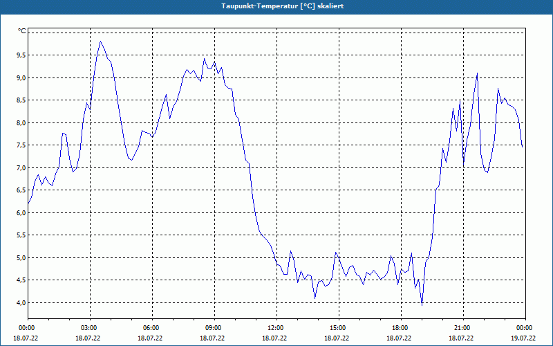This screenshot has width=553, height=346.
Task: Click the 21:00 time label
Action: [463, 327]
